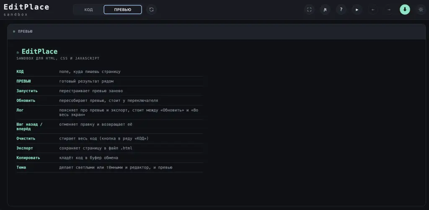Click the "Экспорт" row label
The width and height of the screenshot is (429, 210).
coord(25,148)
